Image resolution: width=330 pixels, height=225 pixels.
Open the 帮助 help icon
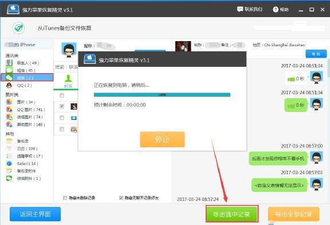pos(276,10)
